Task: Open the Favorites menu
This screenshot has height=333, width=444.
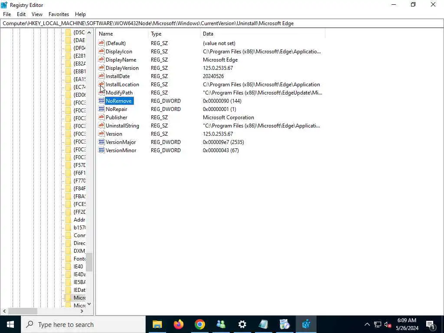Action: [59, 14]
